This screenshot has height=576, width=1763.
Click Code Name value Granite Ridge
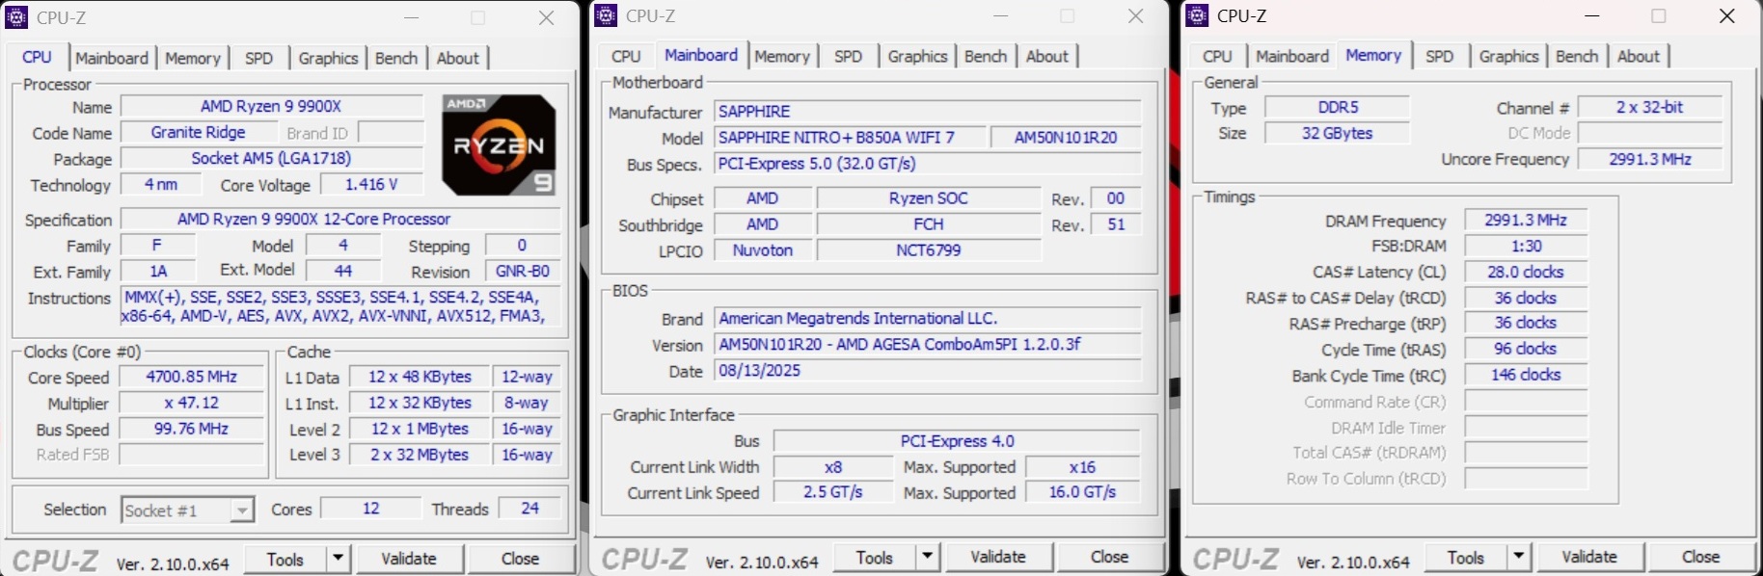198,132
